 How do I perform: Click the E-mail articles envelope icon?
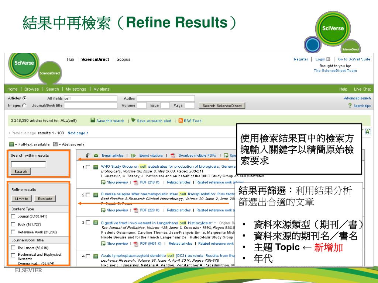point(96,156)
